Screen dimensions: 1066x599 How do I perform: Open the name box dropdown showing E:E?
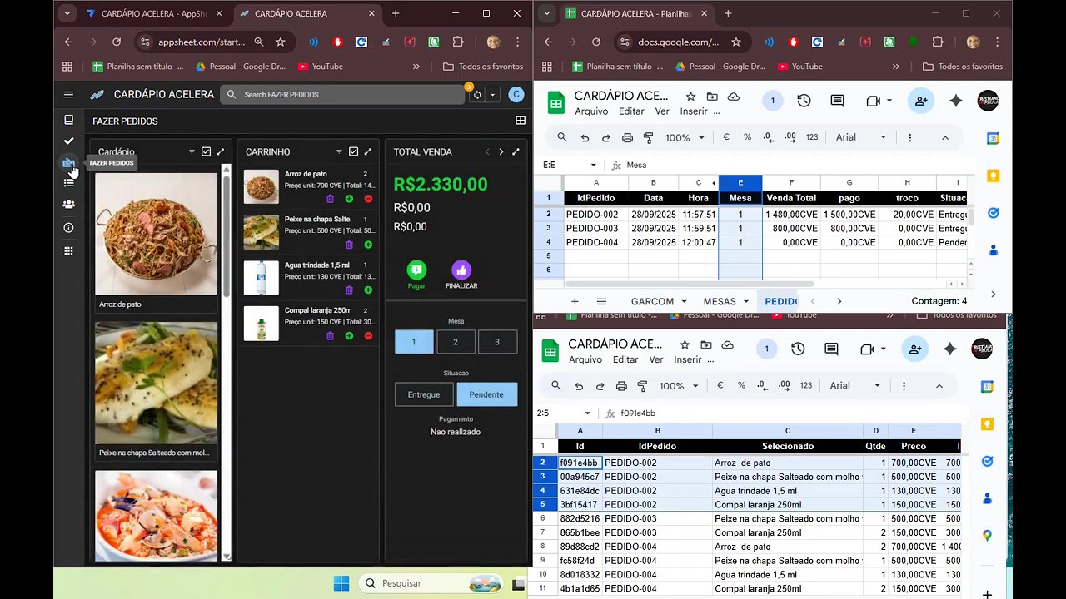point(593,165)
